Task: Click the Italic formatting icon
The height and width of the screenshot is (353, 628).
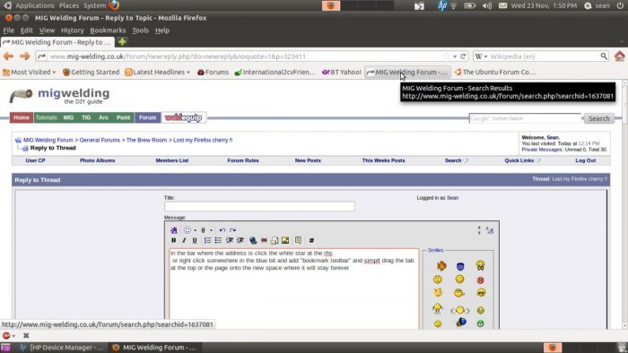Action: click(x=184, y=240)
